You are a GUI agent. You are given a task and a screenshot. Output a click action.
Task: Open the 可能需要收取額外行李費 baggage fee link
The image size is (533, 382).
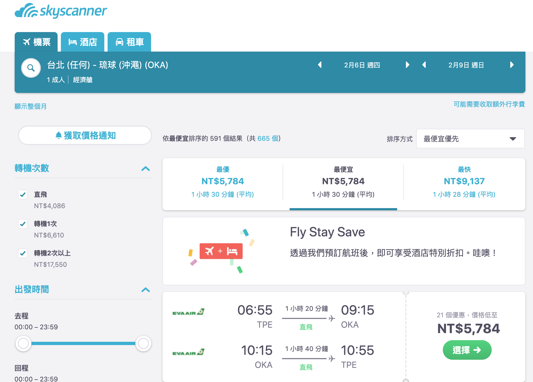pyautogui.click(x=489, y=104)
